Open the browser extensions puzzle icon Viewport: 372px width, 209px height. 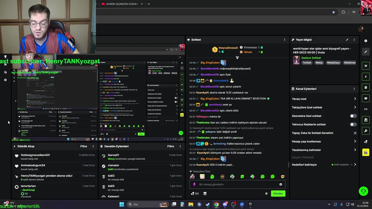click(344, 12)
